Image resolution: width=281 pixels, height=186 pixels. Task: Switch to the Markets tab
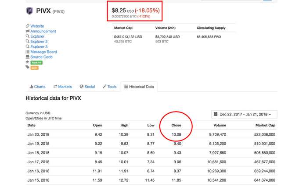point(62,87)
